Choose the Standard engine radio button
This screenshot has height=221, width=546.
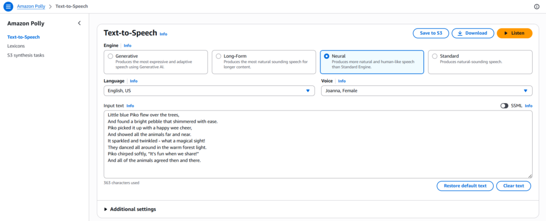tap(435, 56)
